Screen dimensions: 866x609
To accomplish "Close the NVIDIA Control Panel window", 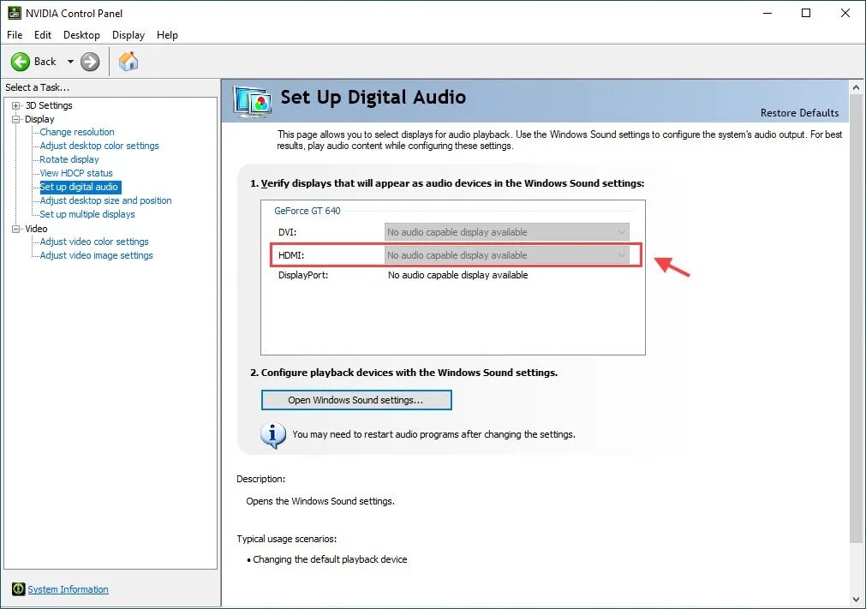I will (845, 13).
